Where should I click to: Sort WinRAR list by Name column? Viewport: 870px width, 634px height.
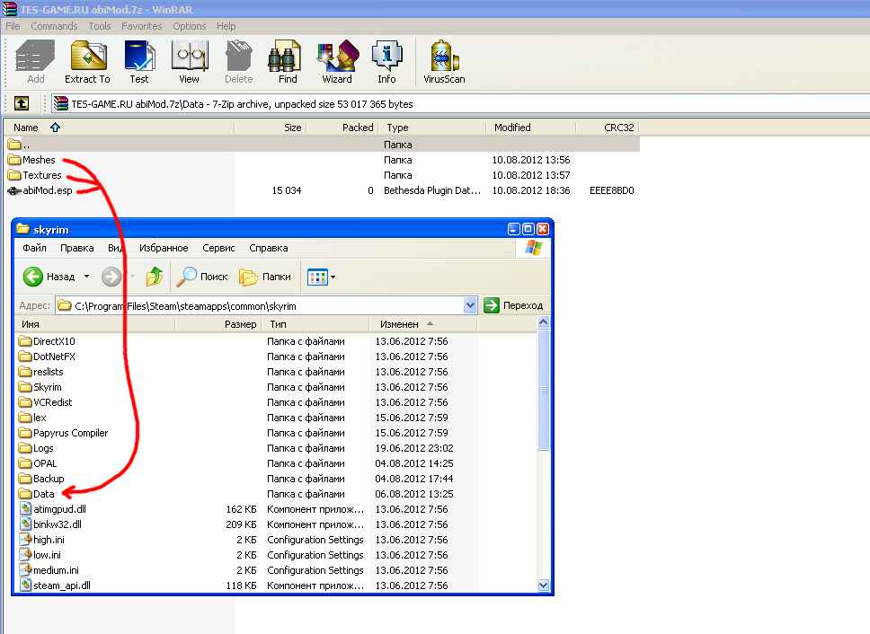pyautogui.click(x=119, y=128)
